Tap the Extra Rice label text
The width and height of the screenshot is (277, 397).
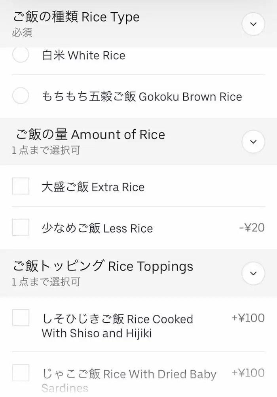click(93, 187)
